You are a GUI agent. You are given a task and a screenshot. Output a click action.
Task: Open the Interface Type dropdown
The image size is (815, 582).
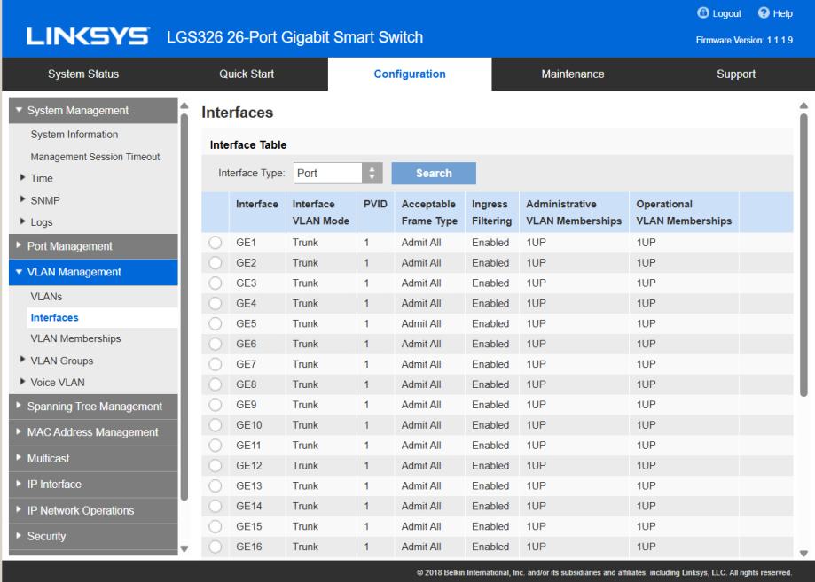pyautogui.click(x=338, y=173)
